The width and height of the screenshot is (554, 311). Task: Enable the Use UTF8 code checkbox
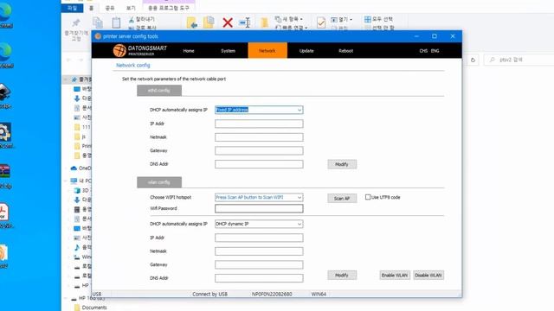tap(368, 197)
